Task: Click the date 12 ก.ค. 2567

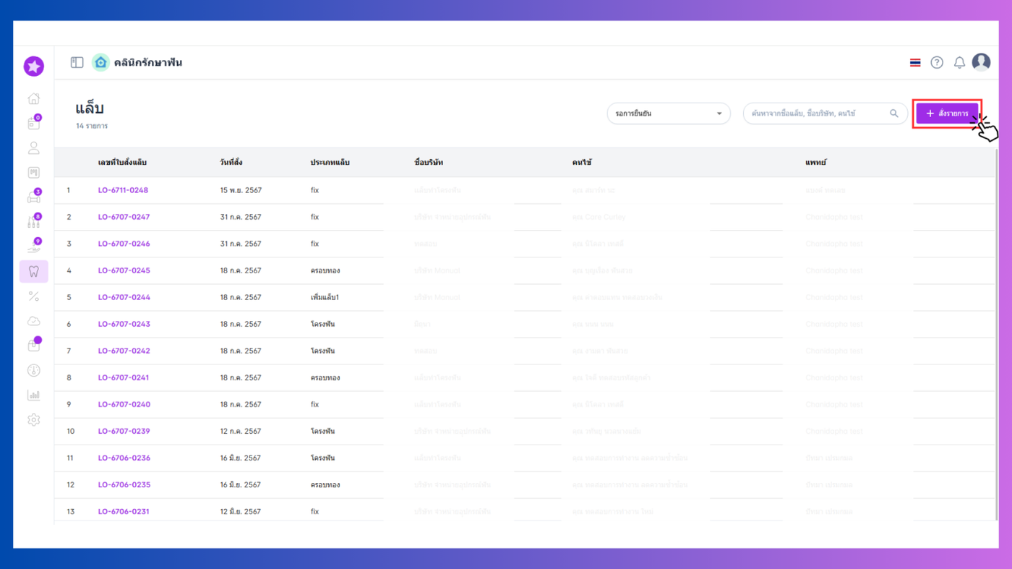Action: [241, 431]
